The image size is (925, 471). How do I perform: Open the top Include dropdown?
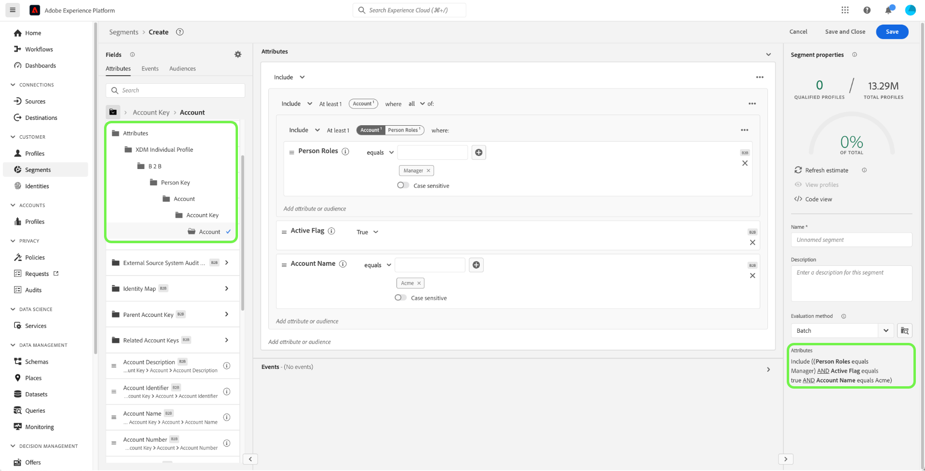[x=289, y=77]
